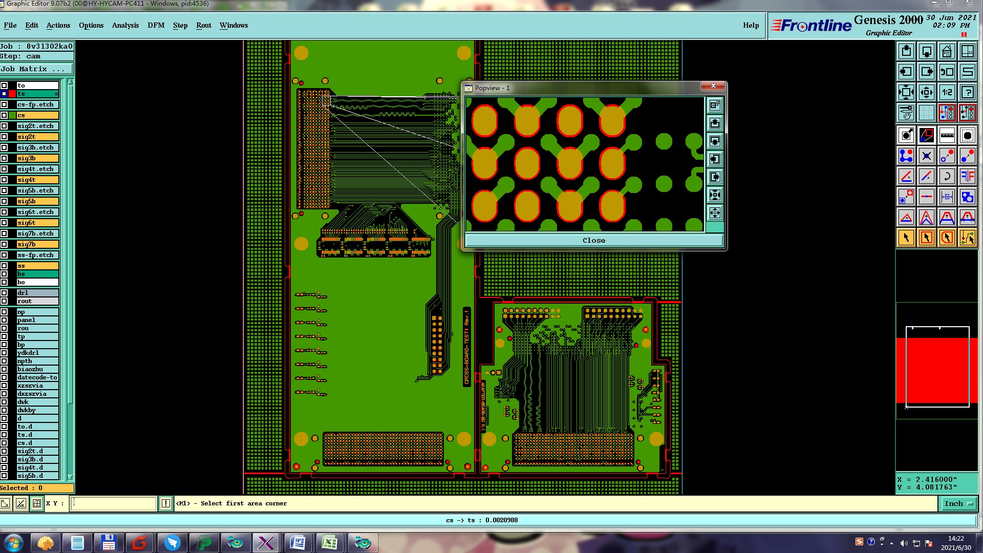Click the Home view icon

click(x=947, y=51)
